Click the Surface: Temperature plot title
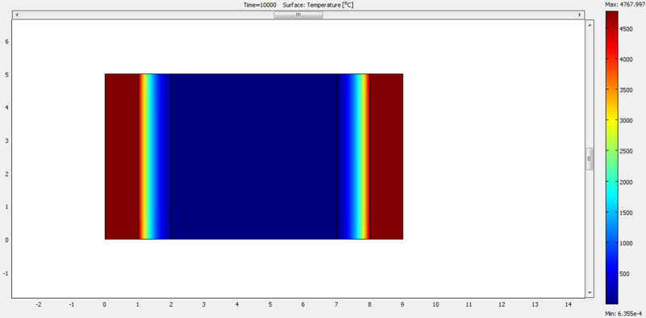 [x=318, y=5]
